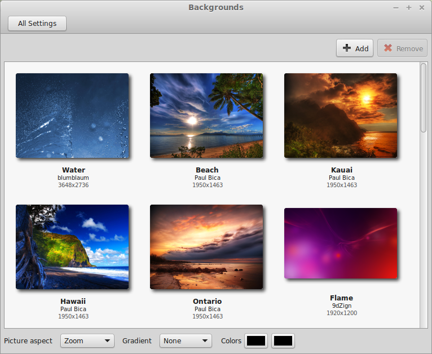Open the Picture aspect Zoom dropdown

(x=87, y=341)
